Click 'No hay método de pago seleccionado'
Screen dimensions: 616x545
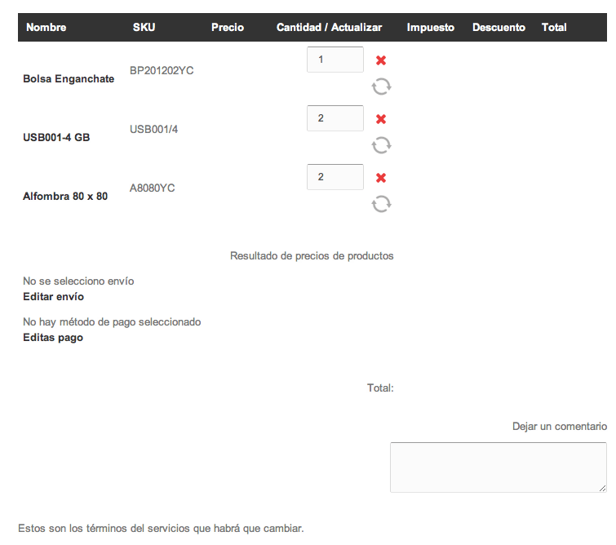coord(112,321)
